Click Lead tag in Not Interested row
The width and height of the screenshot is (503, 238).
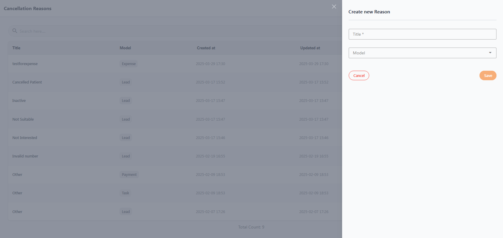pyautogui.click(x=126, y=138)
